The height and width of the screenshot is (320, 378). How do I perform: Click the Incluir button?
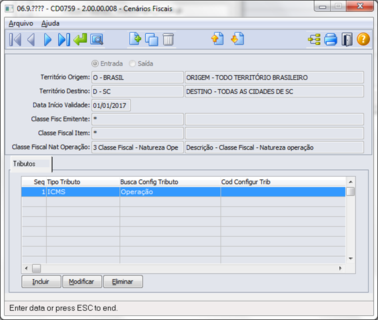tap(41, 281)
